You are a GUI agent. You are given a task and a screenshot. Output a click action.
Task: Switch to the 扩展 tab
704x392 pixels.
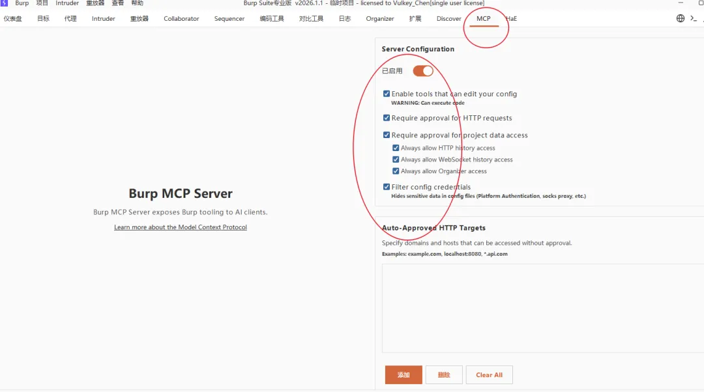(x=415, y=19)
